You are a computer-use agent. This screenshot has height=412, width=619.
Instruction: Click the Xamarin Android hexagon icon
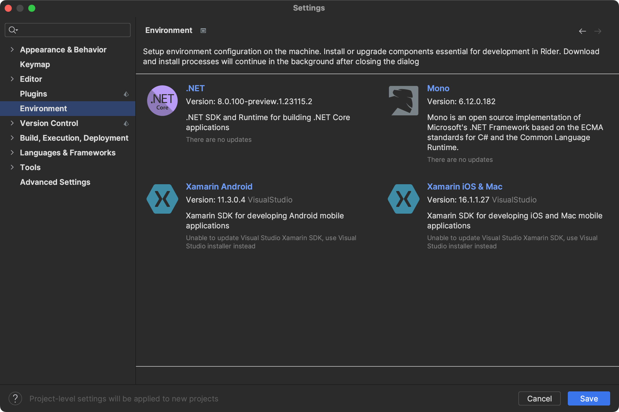coord(162,199)
